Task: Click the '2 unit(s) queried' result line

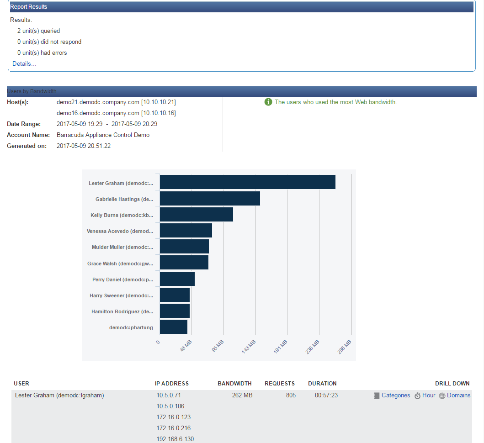Action: pos(38,31)
